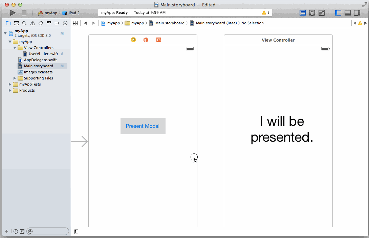Expand the Supporting Files group
Screen dimensions: 369x238
15,78
